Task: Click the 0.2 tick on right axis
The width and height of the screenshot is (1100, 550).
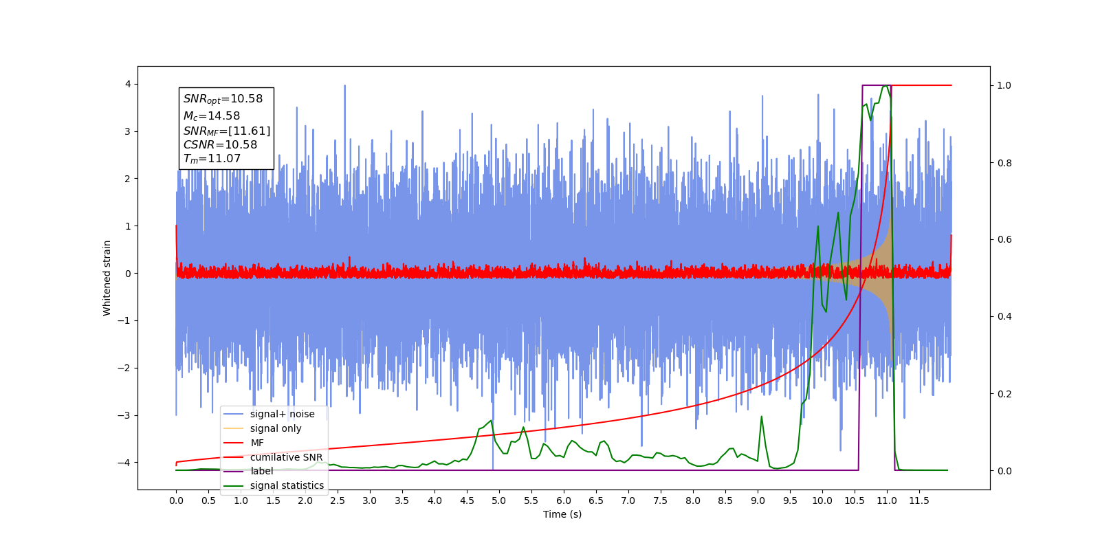Action: [x=1004, y=394]
